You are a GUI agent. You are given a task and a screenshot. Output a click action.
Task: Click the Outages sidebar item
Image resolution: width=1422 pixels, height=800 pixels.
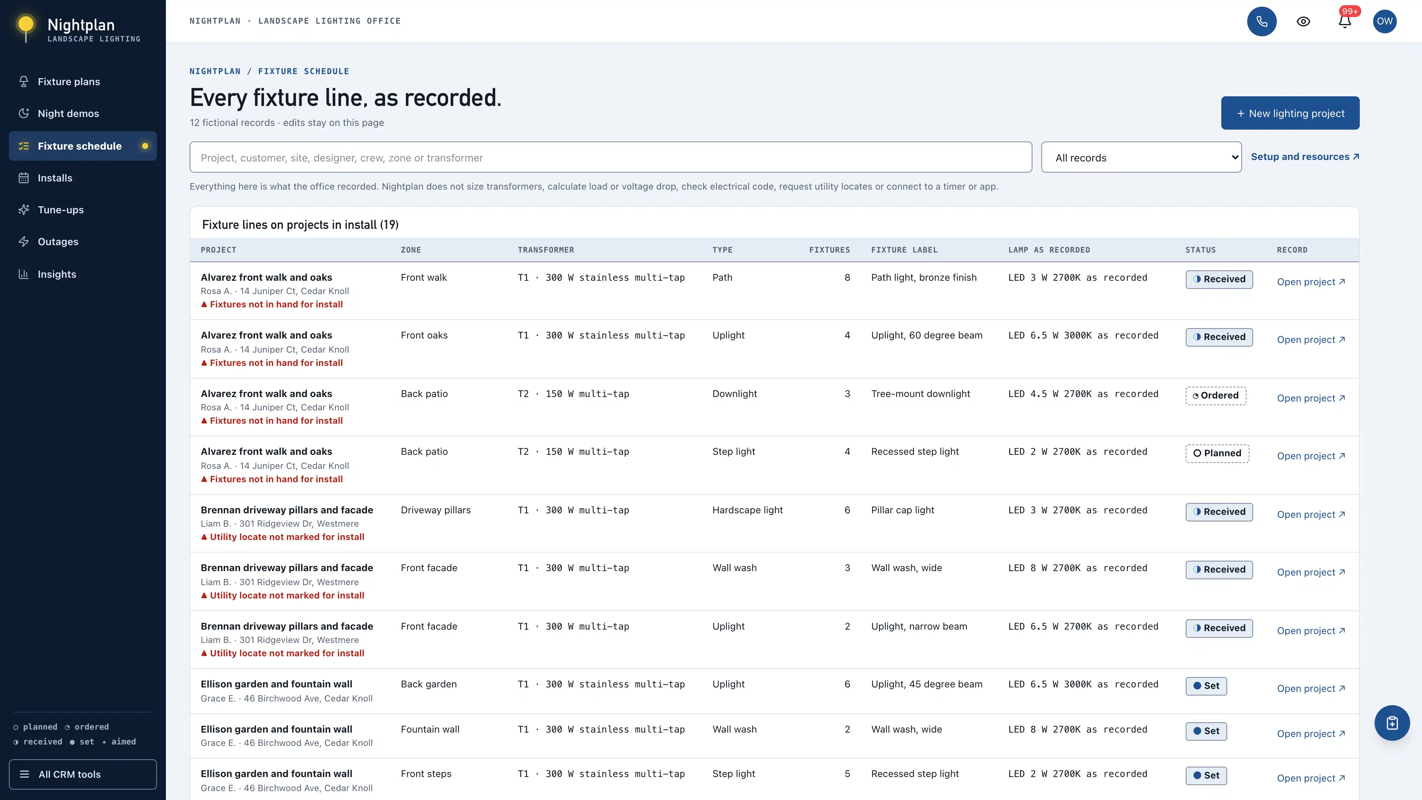[83, 242]
